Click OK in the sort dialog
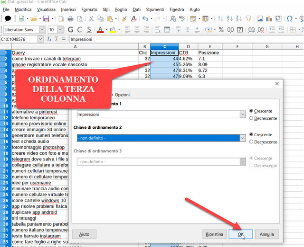Screen dimensions: 304x247 click(x=241, y=234)
